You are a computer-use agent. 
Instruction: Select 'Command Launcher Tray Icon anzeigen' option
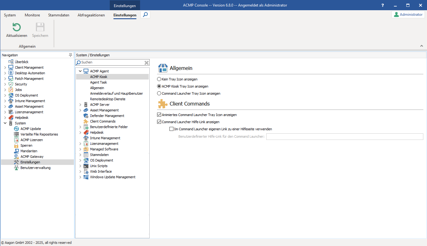click(159, 93)
